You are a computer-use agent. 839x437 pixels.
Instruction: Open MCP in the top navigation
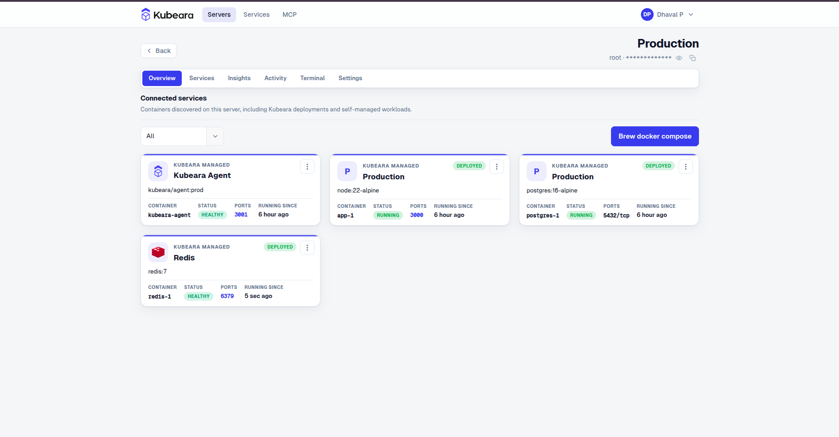[x=290, y=14]
